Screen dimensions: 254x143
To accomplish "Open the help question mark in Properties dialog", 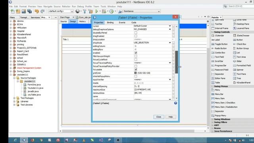I will point(175,103).
